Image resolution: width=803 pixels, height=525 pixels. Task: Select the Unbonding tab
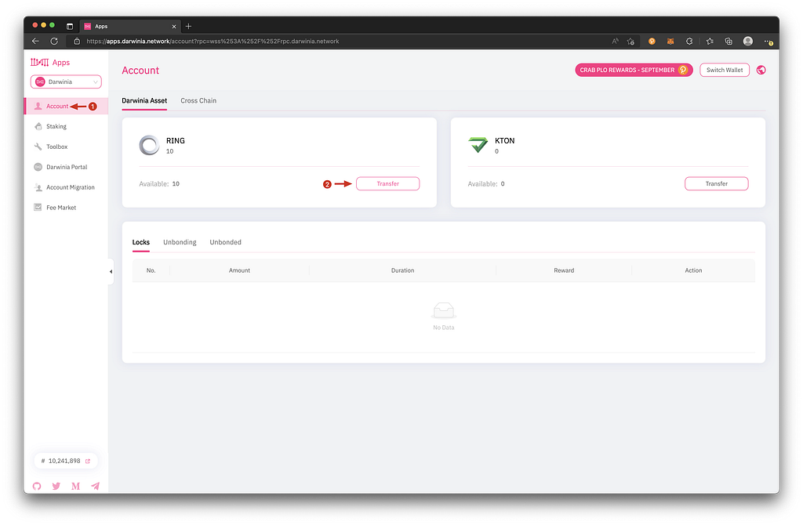[x=180, y=243]
